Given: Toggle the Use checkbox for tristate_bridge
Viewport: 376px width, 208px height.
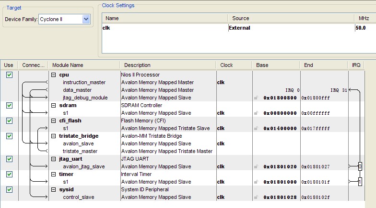Looking at the screenshot, I should (x=9, y=136).
